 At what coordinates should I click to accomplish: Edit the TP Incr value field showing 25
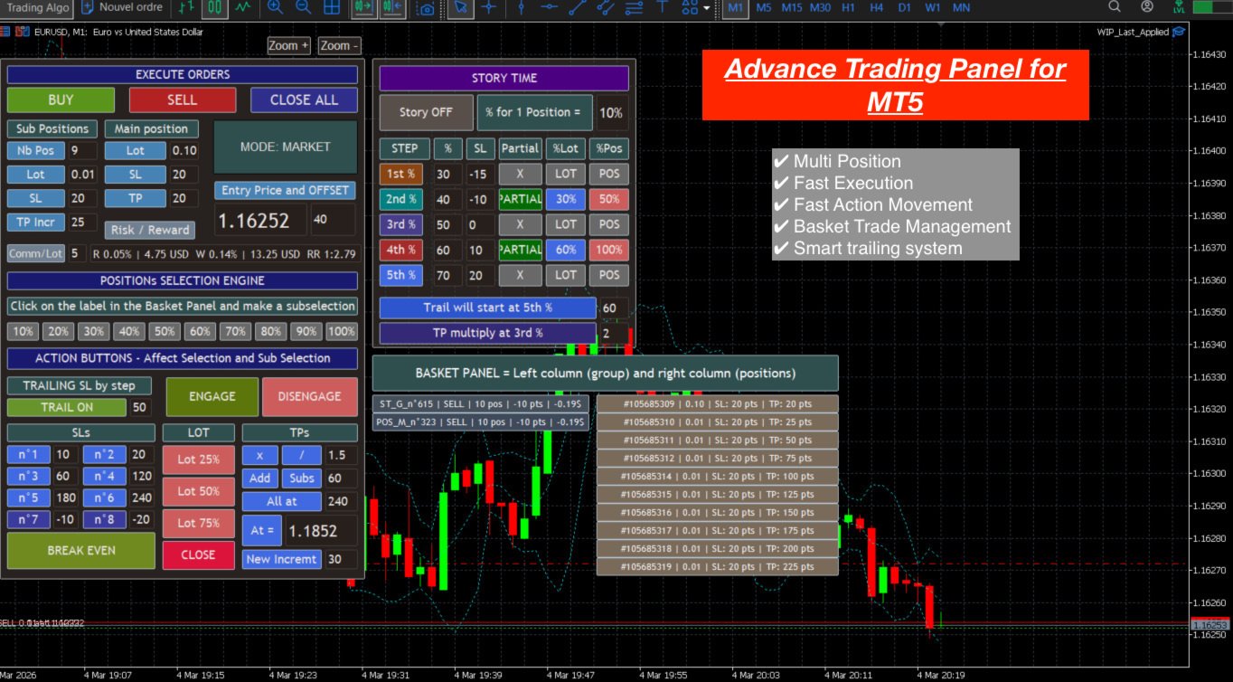pos(80,222)
